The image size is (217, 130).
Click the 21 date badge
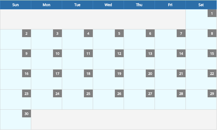pyautogui.click(x=181, y=74)
